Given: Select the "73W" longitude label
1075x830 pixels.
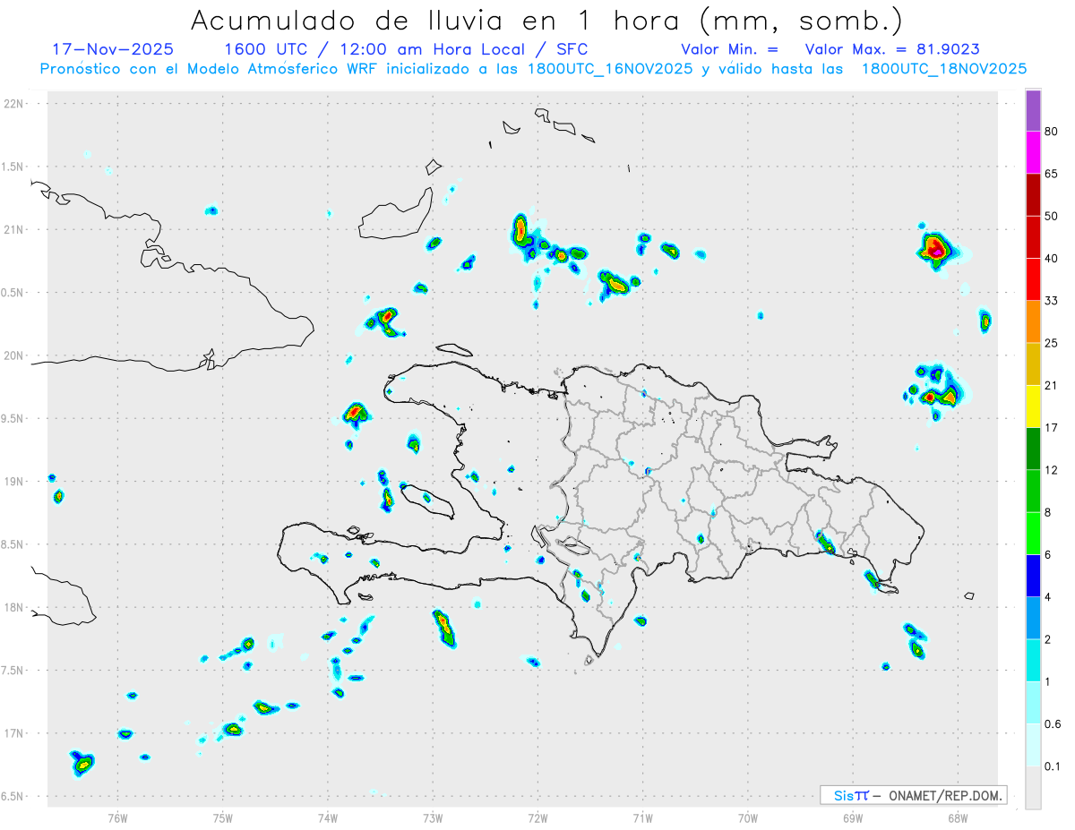Looking at the screenshot, I should 433,817.
